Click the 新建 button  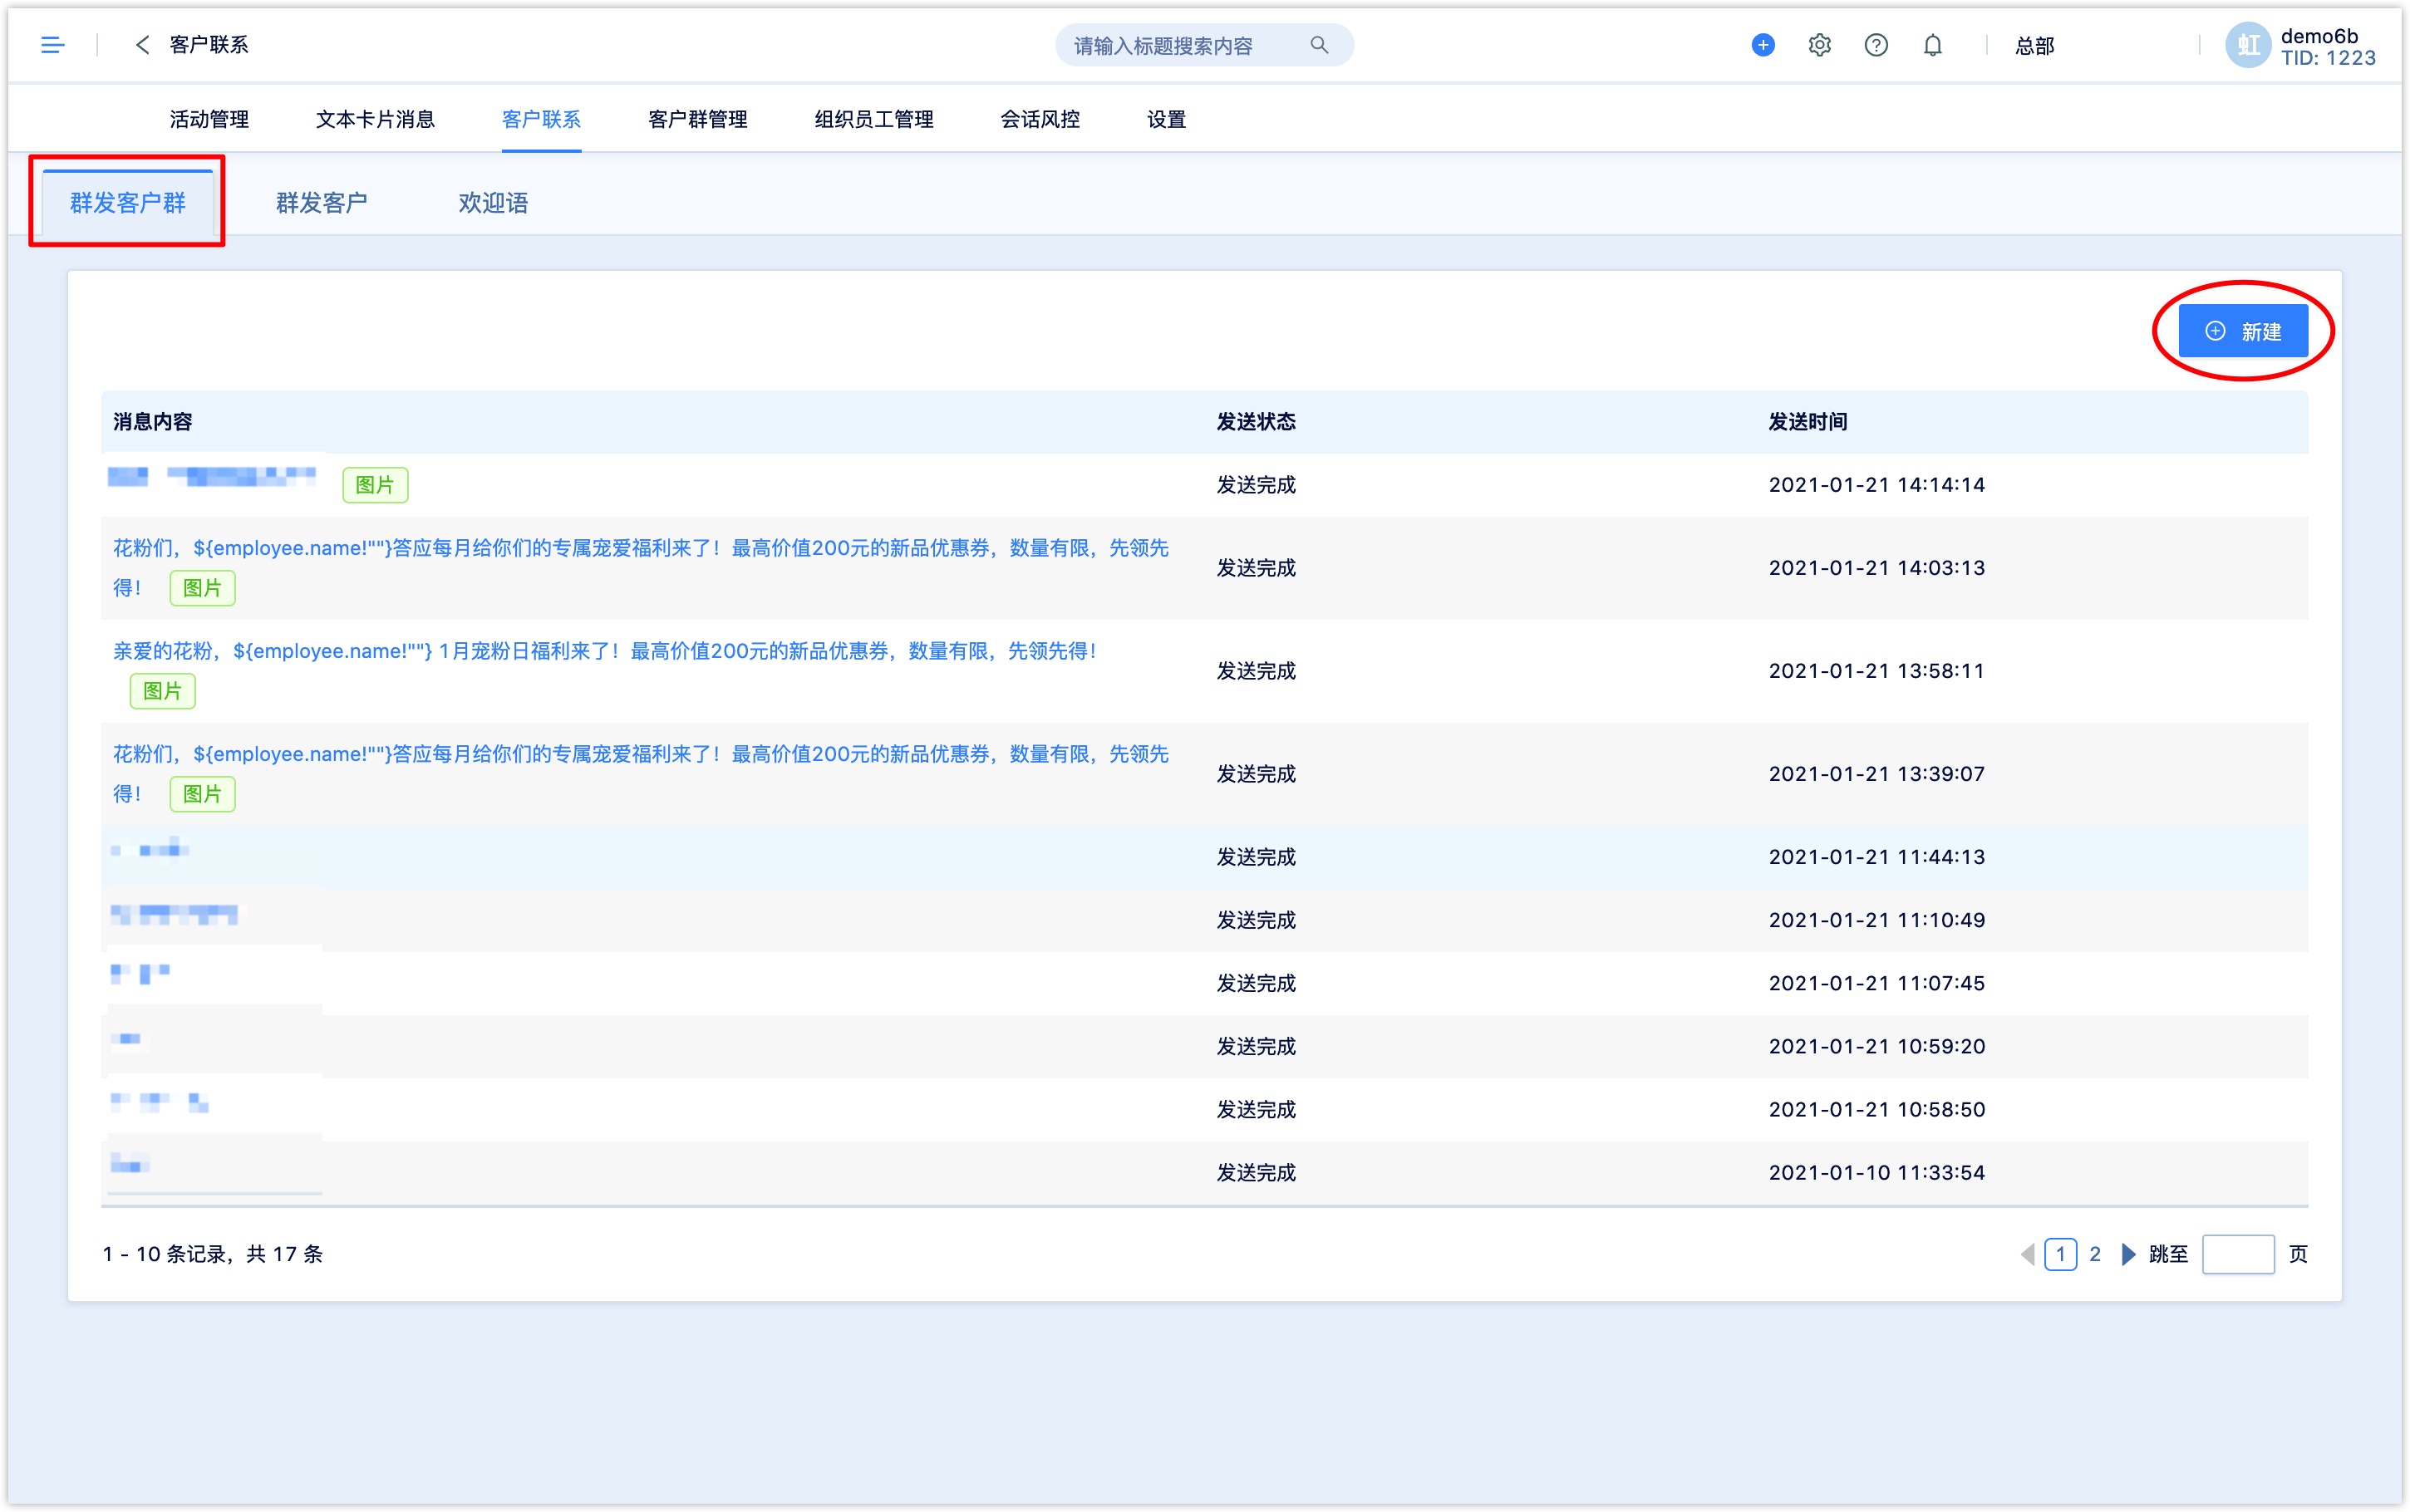2243,331
